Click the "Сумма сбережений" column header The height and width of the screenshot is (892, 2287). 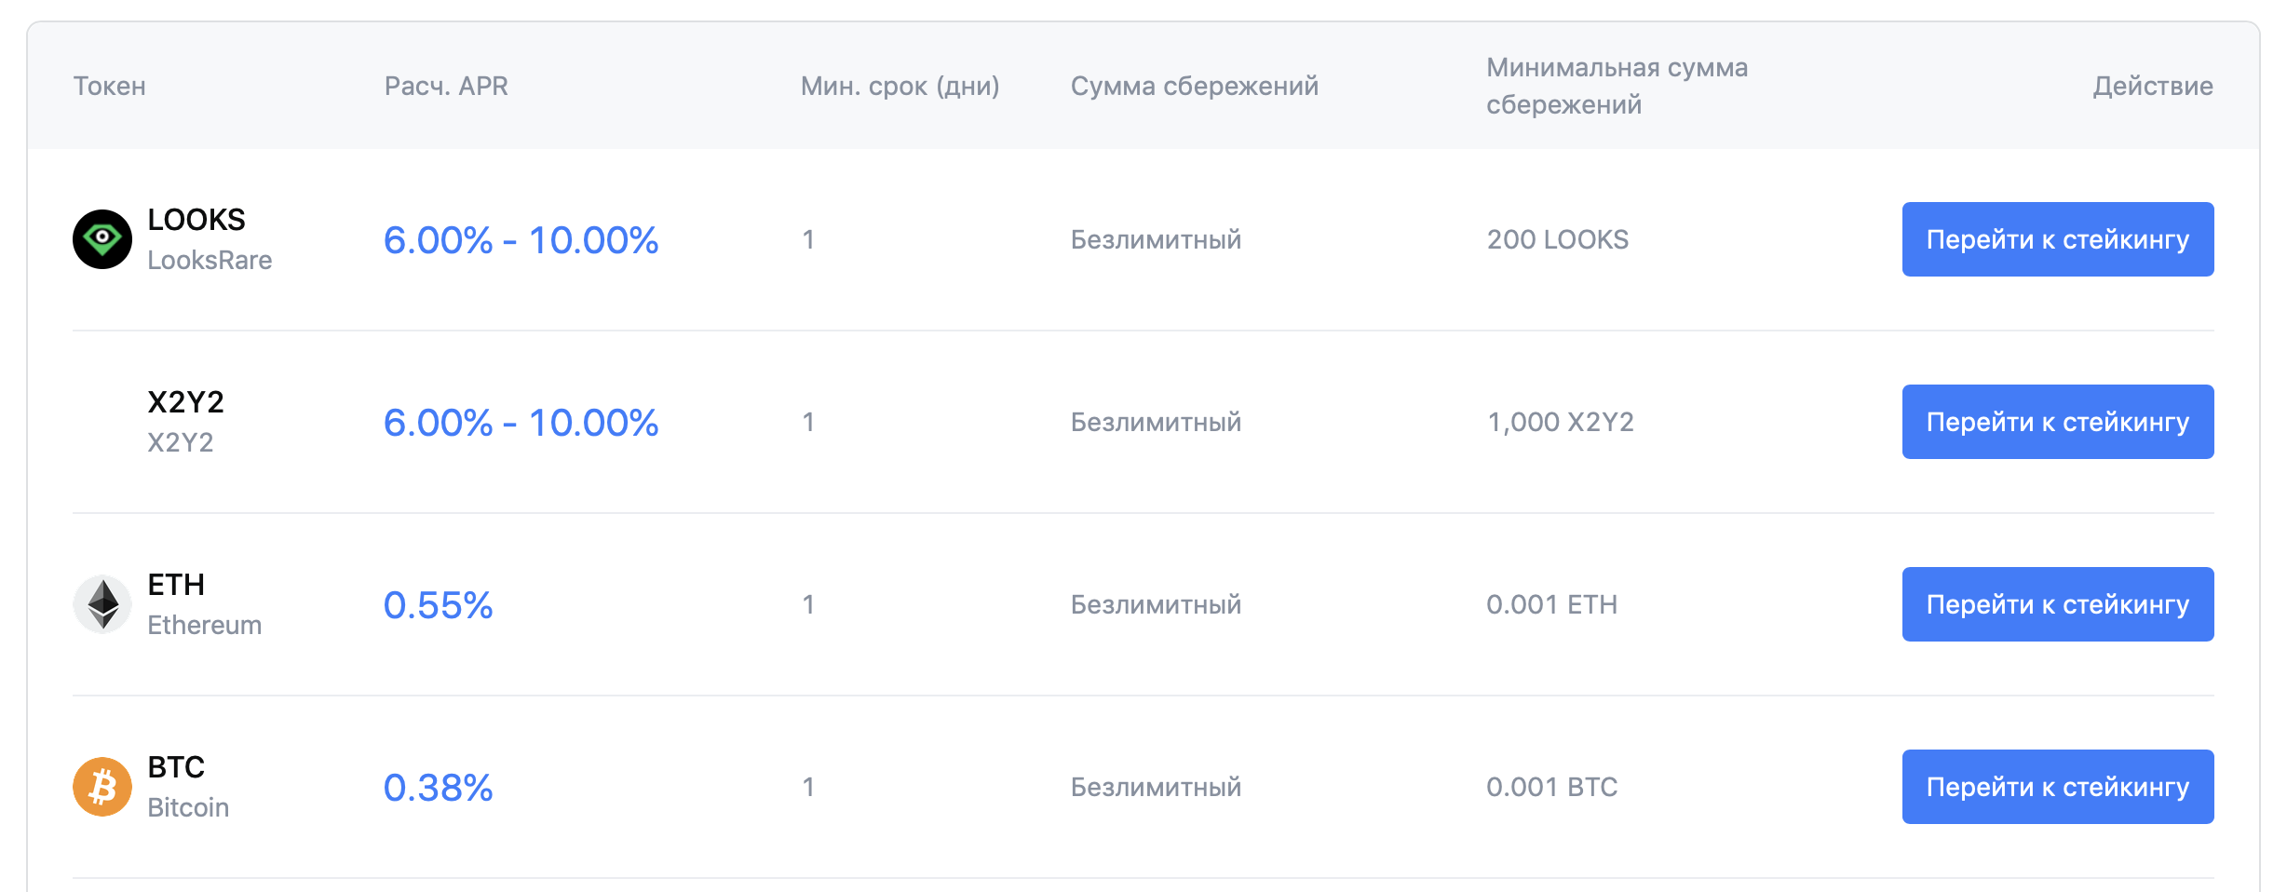point(1194,86)
